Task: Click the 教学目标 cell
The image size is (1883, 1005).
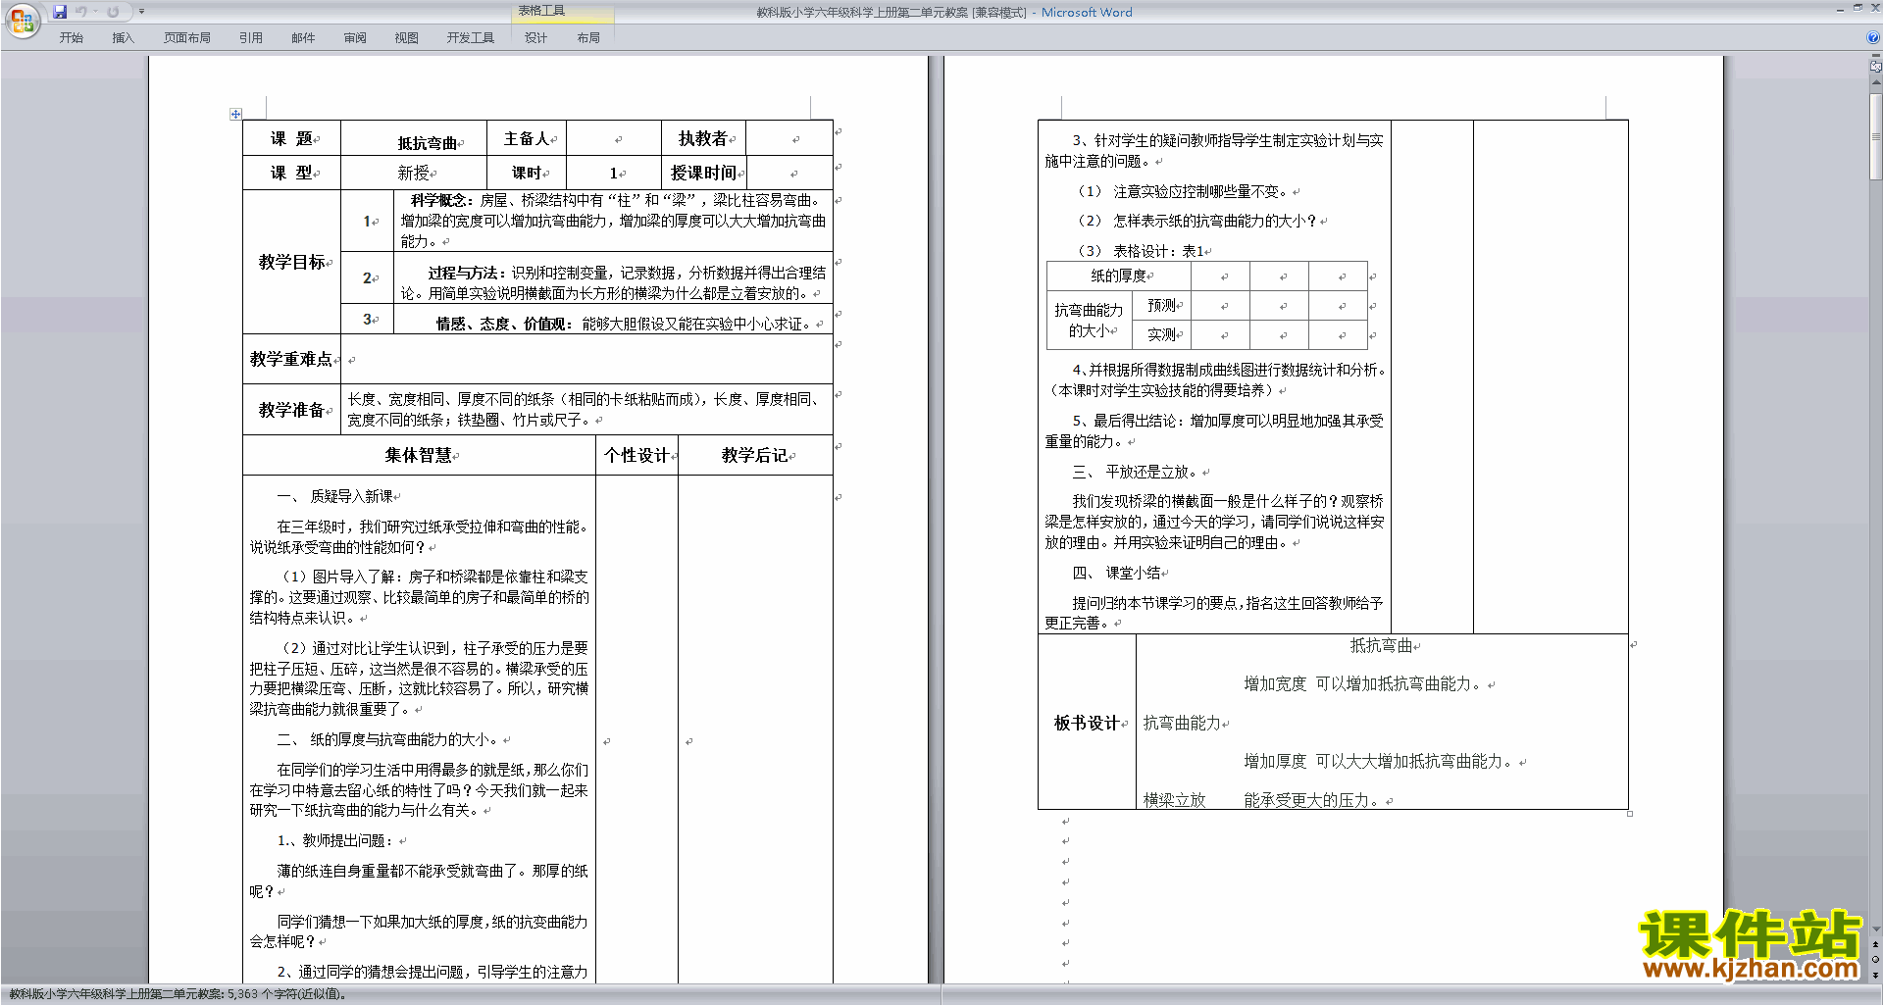Action: [292, 262]
